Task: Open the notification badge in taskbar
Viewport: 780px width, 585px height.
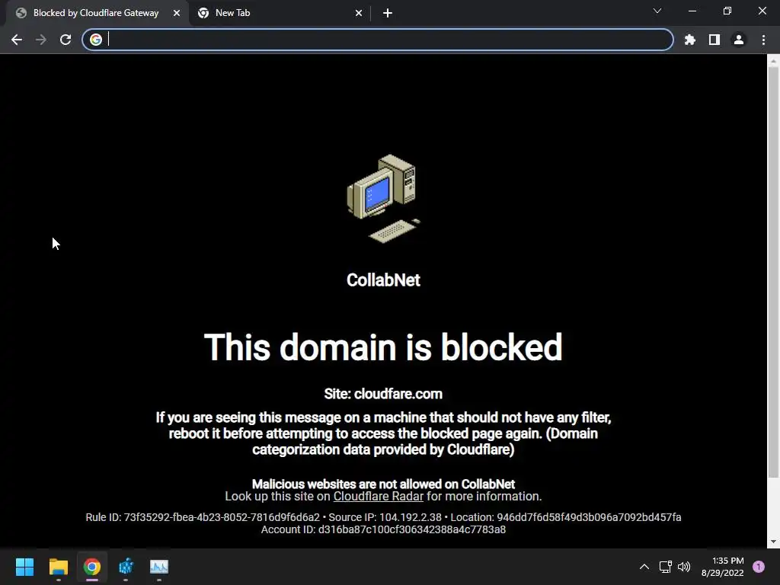Action: tap(759, 567)
